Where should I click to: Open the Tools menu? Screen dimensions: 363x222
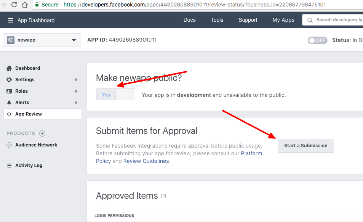coord(217,20)
